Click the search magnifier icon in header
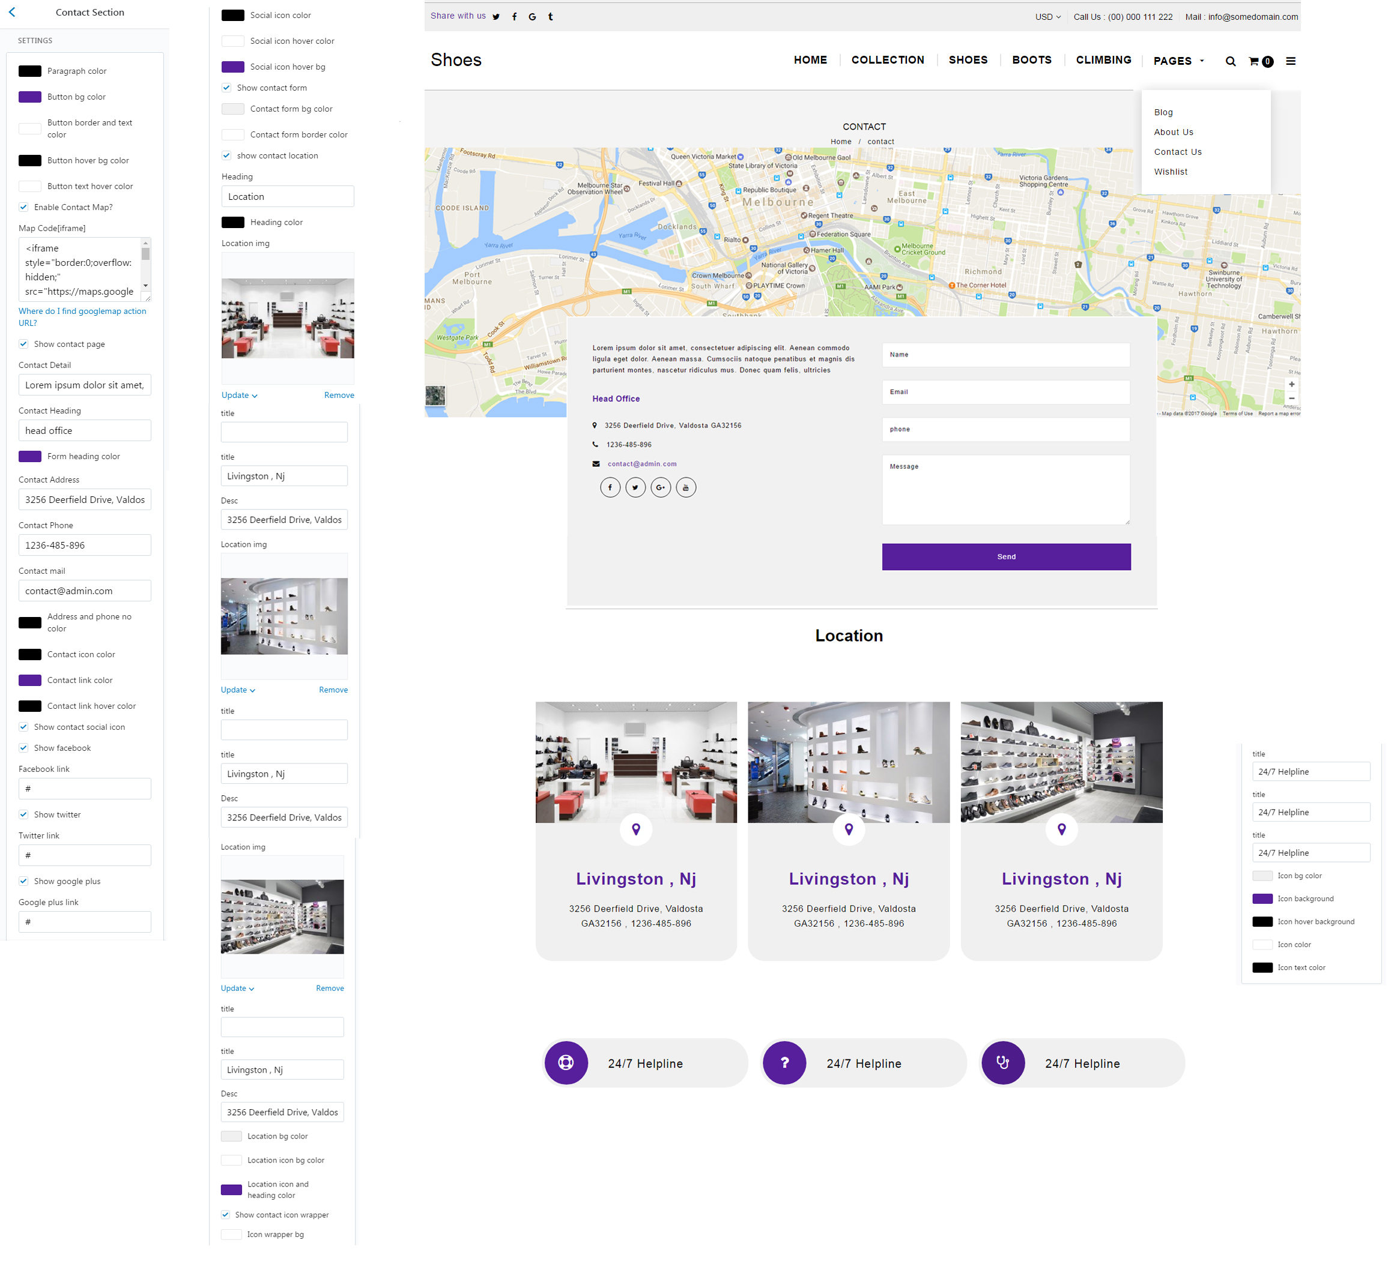The width and height of the screenshot is (1400, 1276). pos(1230,61)
